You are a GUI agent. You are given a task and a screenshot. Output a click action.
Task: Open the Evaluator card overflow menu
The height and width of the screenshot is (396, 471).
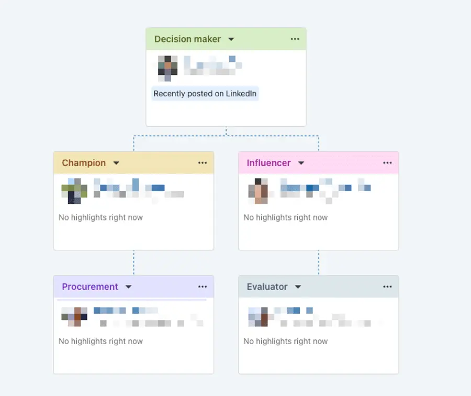(387, 287)
